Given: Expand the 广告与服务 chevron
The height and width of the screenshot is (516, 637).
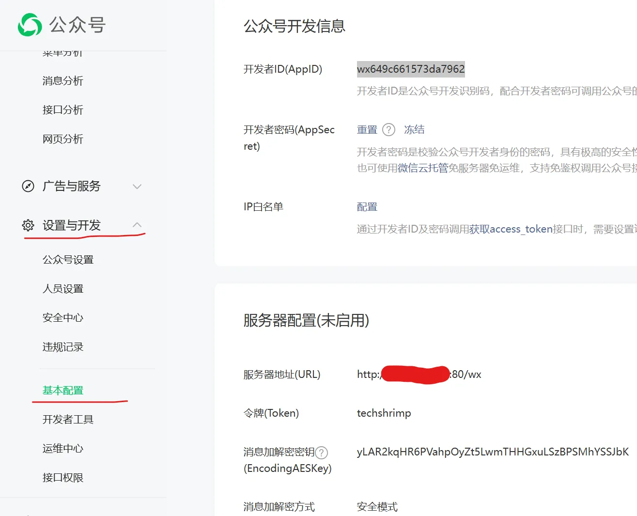Looking at the screenshot, I should 137,186.
